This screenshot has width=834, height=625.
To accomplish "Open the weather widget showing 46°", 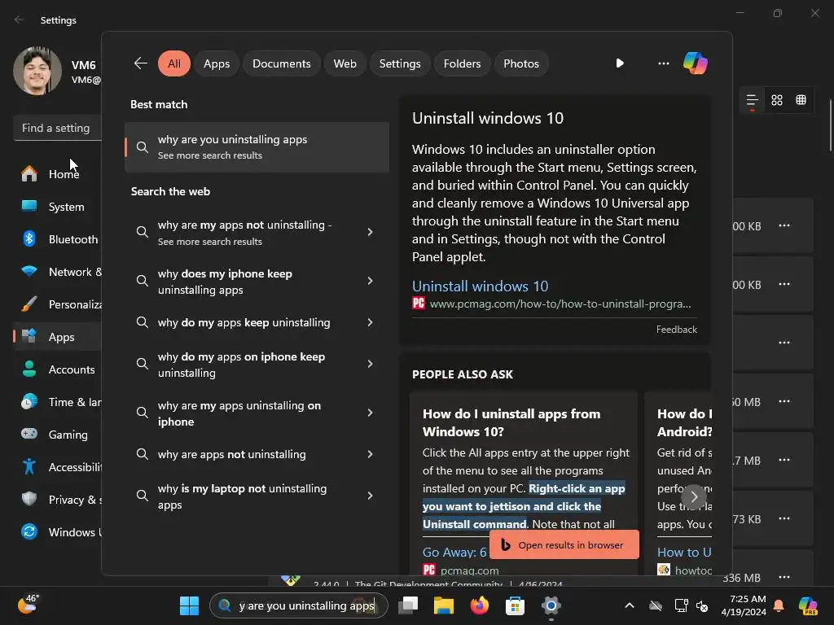I will 28,605.
